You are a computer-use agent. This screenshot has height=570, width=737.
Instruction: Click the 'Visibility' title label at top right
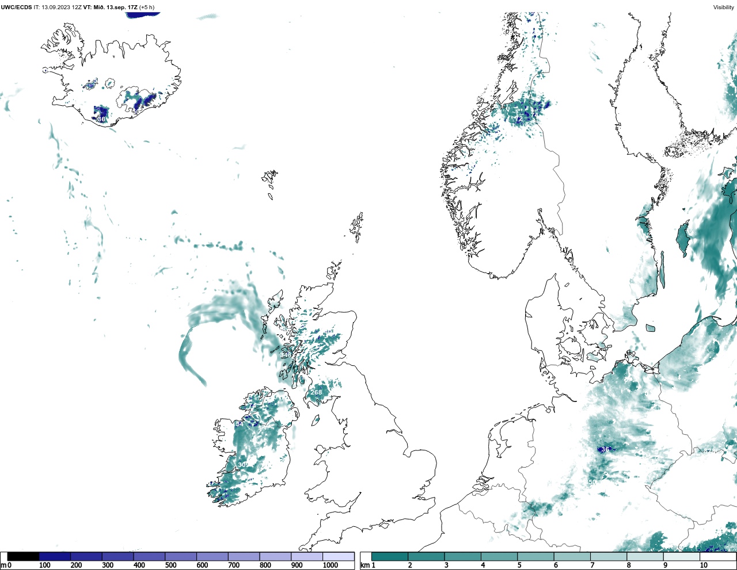pos(724,7)
